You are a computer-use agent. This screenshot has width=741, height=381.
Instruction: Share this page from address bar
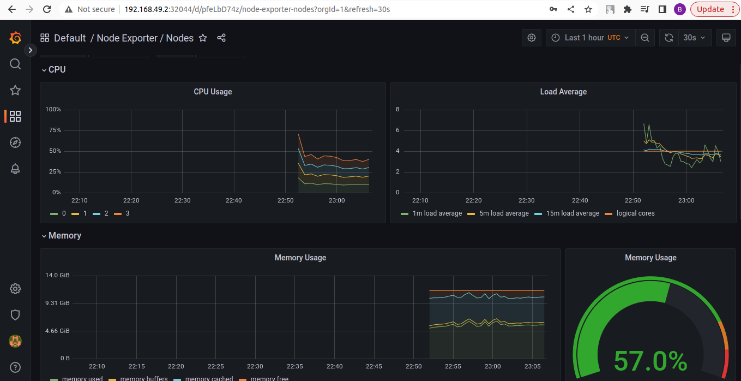coord(571,9)
